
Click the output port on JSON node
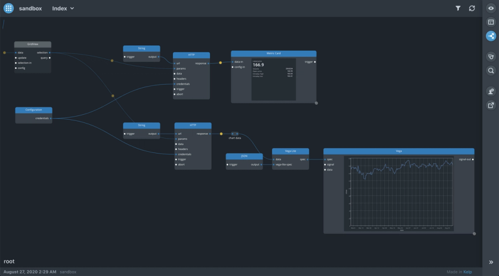click(261, 164)
